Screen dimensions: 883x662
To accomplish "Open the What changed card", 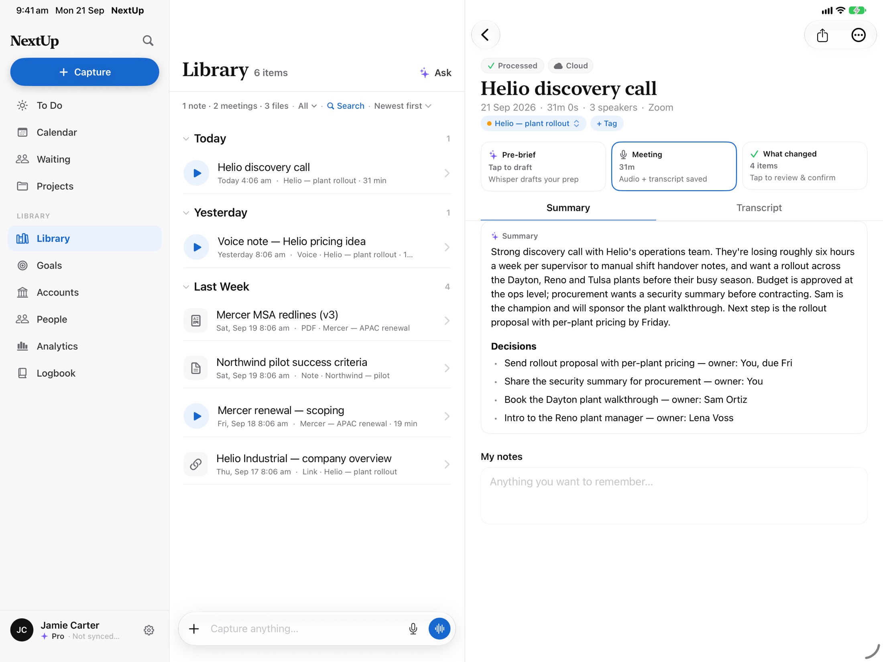I will (x=804, y=166).
